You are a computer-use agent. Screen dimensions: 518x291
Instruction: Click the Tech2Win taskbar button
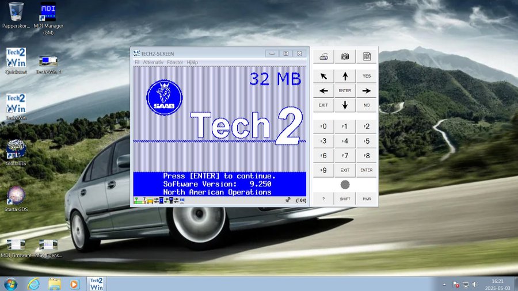97,284
